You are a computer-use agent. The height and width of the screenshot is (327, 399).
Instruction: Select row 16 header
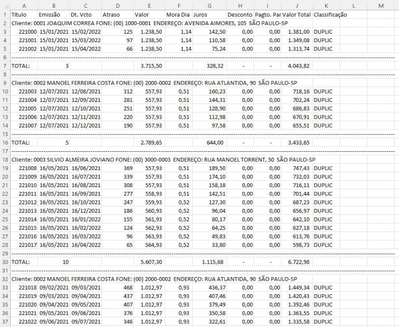point(5,142)
